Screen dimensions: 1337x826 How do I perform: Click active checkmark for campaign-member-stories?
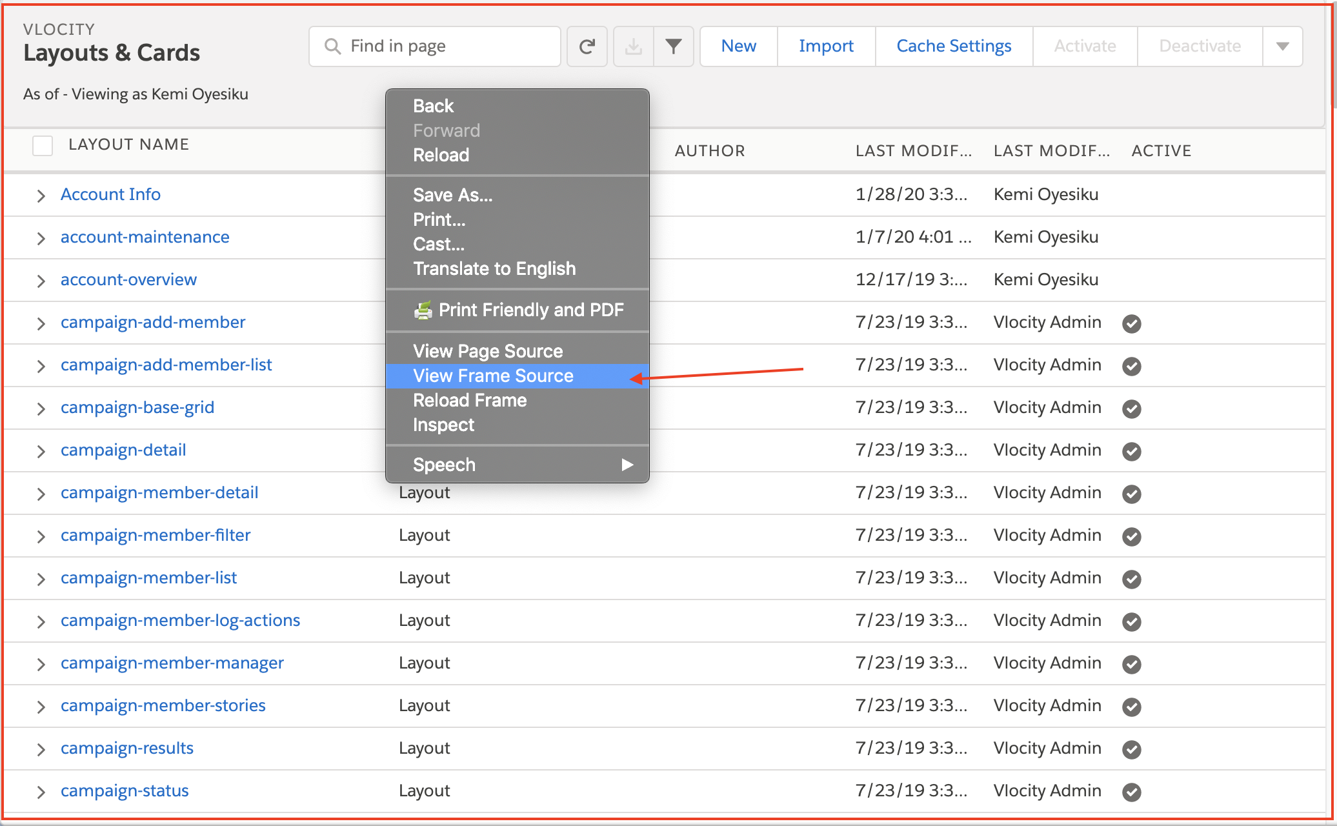coord(1132,707)
